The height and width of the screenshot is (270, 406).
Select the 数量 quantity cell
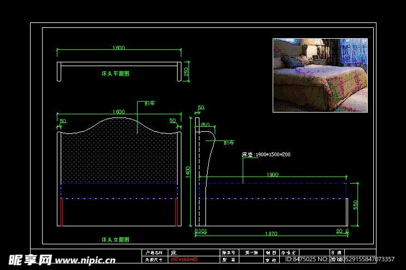click(228, 260)
